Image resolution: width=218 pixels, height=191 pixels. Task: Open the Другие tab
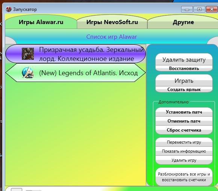click(183, 22)
